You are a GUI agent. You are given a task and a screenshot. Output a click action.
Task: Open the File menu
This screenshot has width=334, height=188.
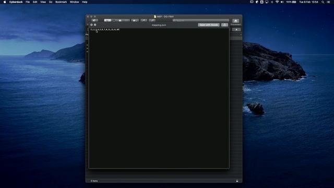28,2
